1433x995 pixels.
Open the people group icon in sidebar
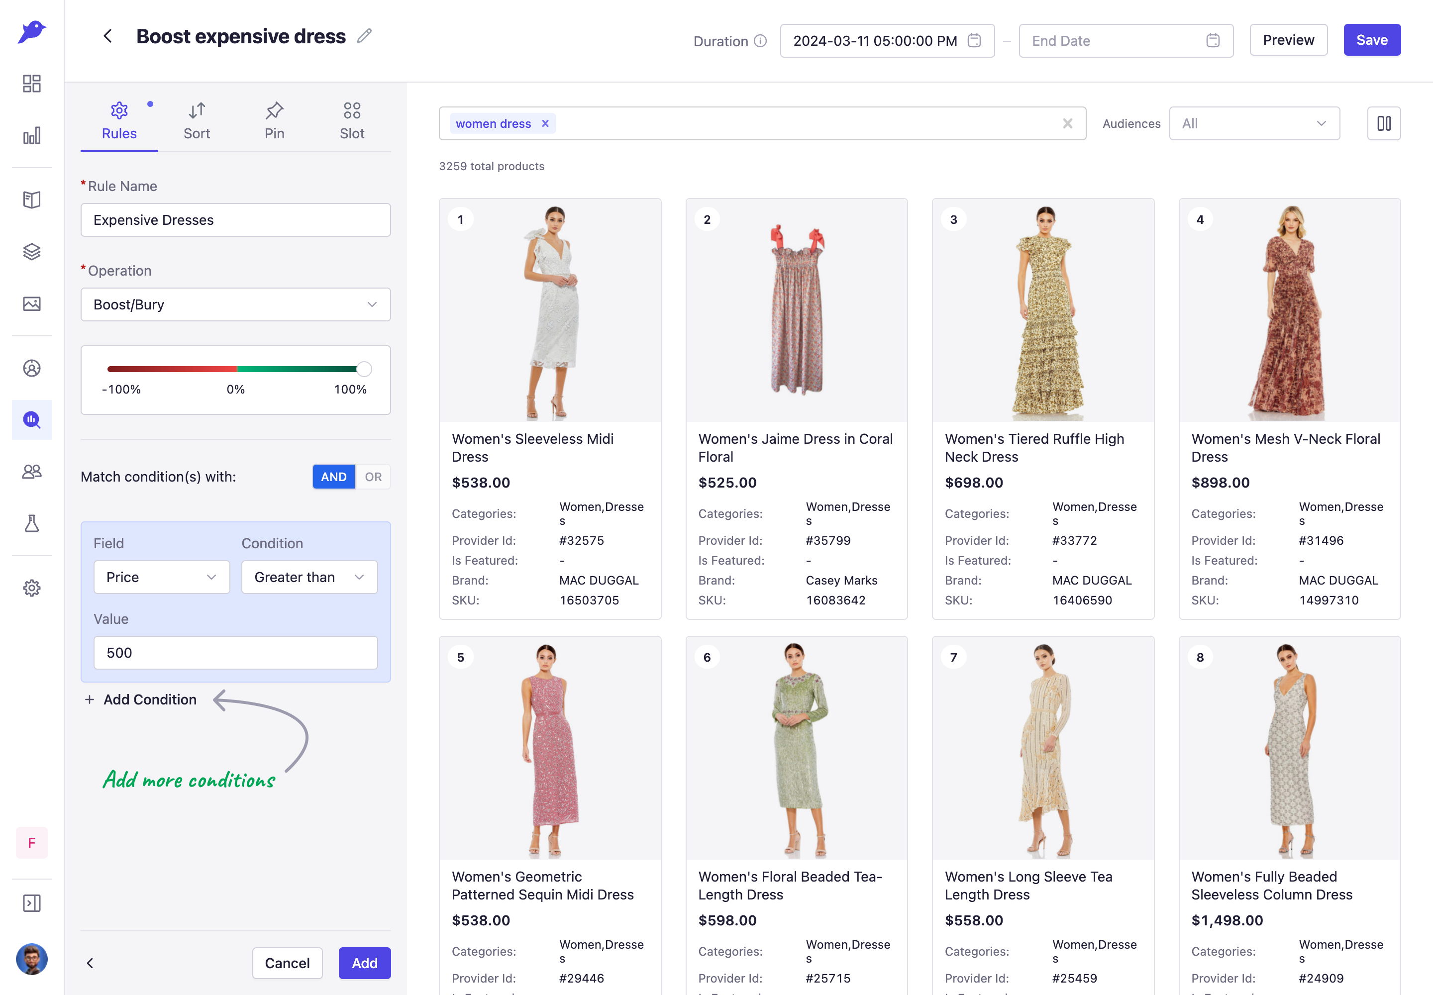(x=32, y=471)
